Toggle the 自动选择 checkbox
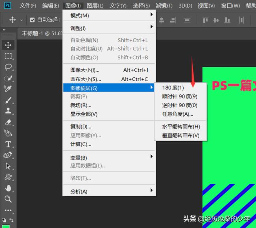This screenshot has width=256, height=228. 32,20
